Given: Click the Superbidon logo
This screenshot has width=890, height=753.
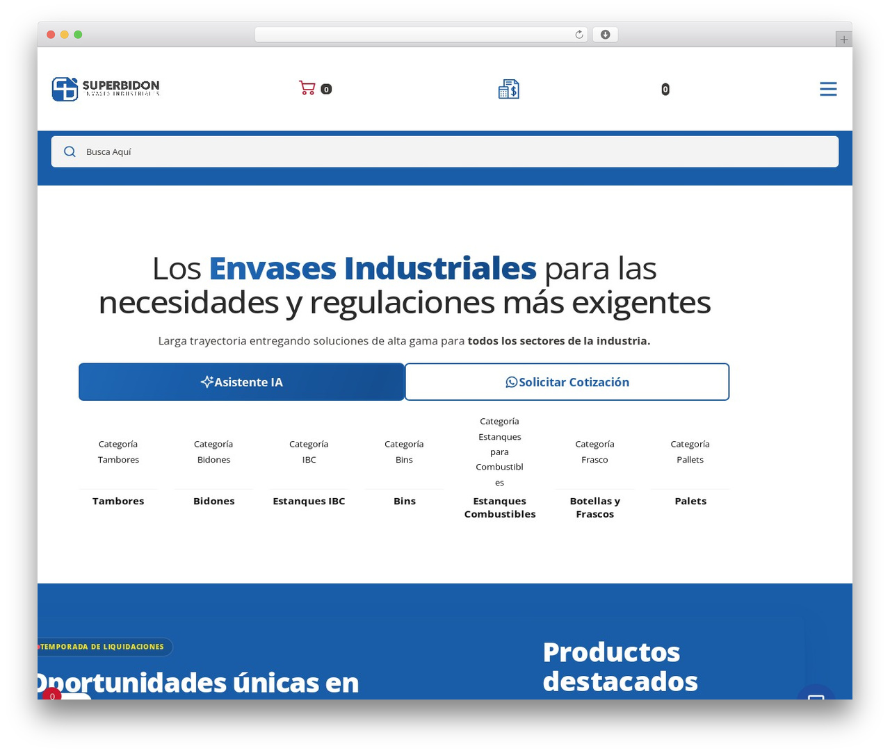Looking at the screenshot, I should point(106,89).
